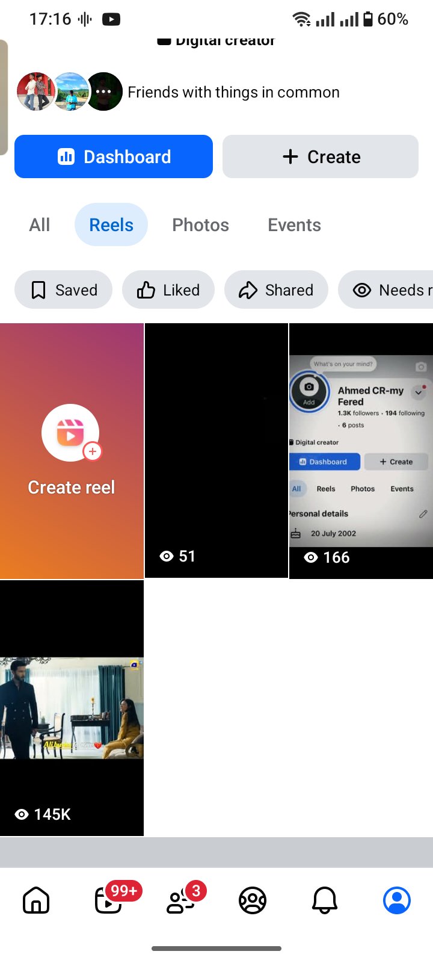Tap the Wi-Fi status icon
Screen dimensions: 433x963
302,19
